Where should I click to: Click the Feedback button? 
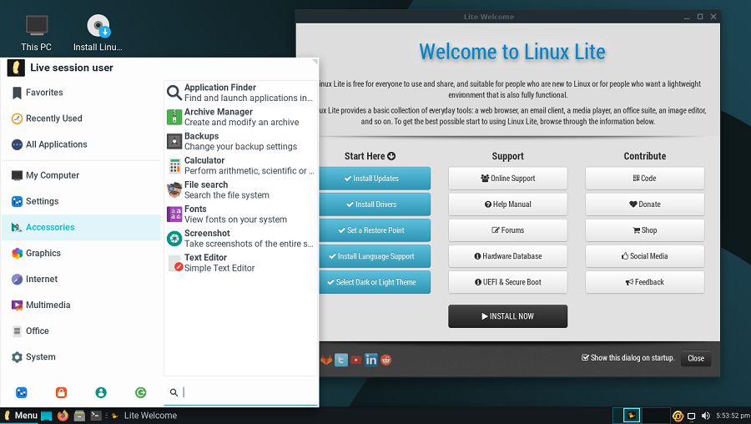point(645,282)
